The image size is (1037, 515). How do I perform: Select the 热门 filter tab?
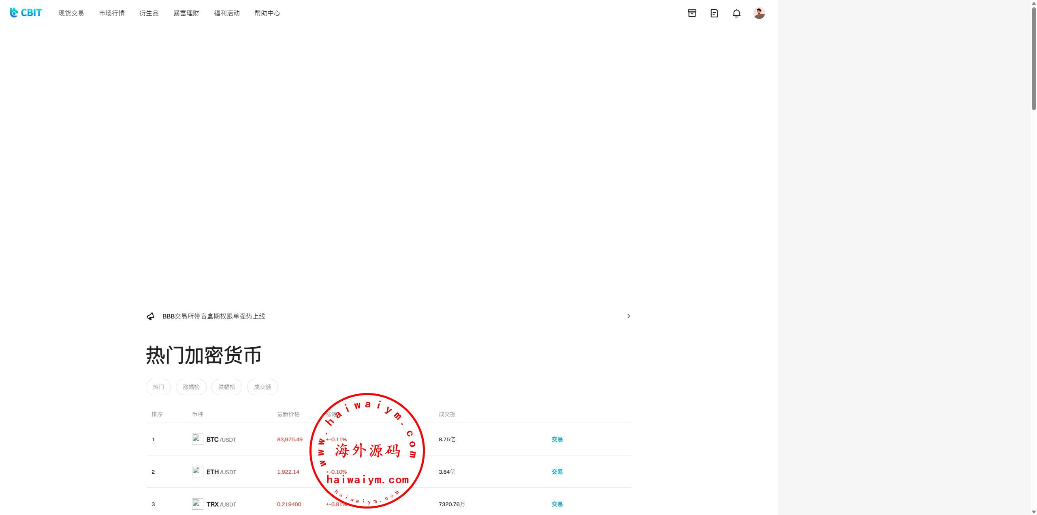tap(158, 387)
